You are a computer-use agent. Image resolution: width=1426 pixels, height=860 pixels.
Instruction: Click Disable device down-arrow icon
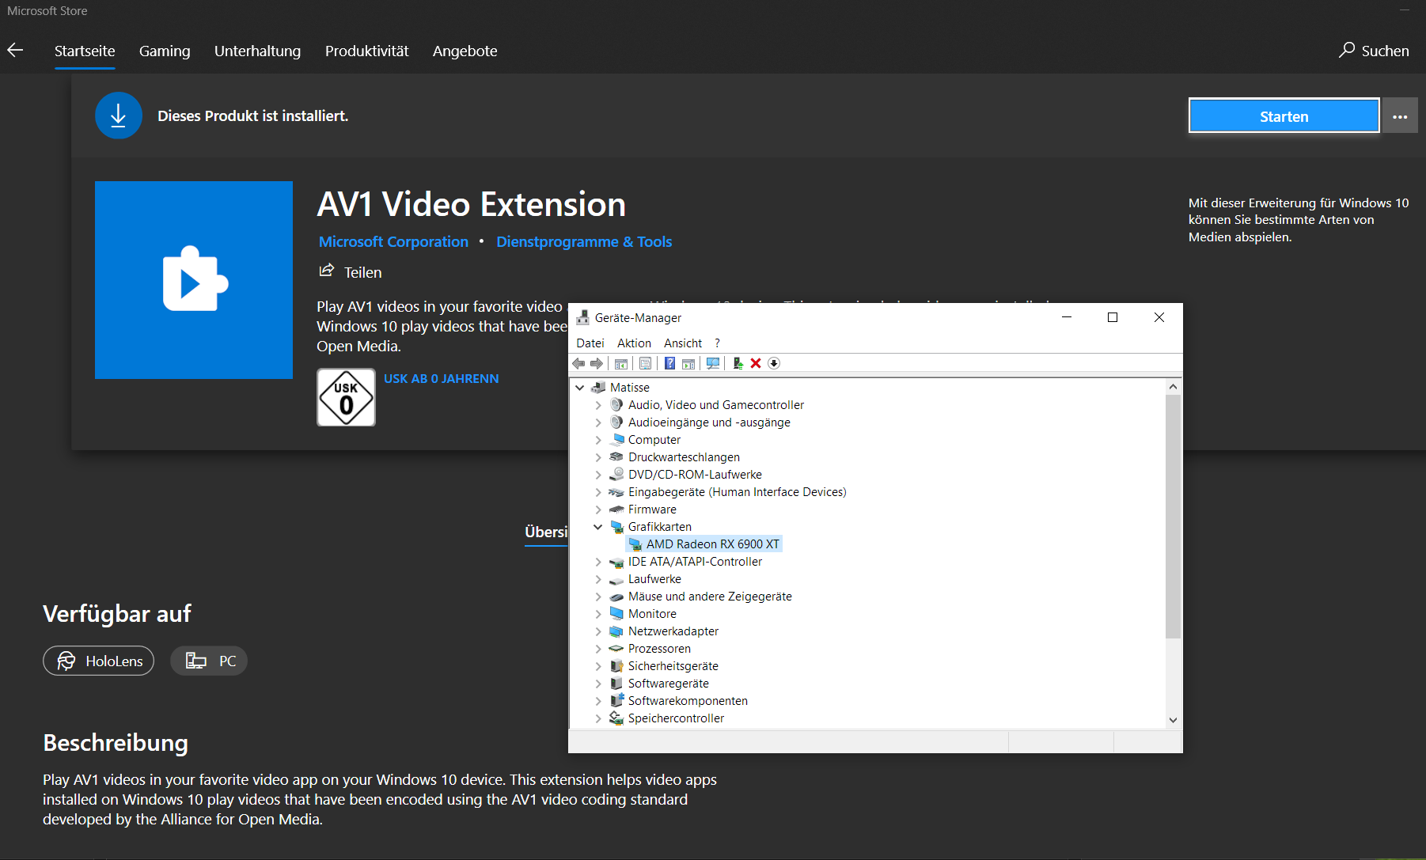[x=774, y=363]
